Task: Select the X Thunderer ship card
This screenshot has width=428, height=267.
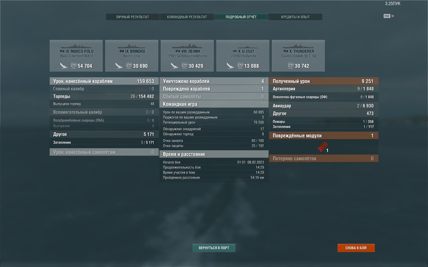Action: click(x=298, y=56)
